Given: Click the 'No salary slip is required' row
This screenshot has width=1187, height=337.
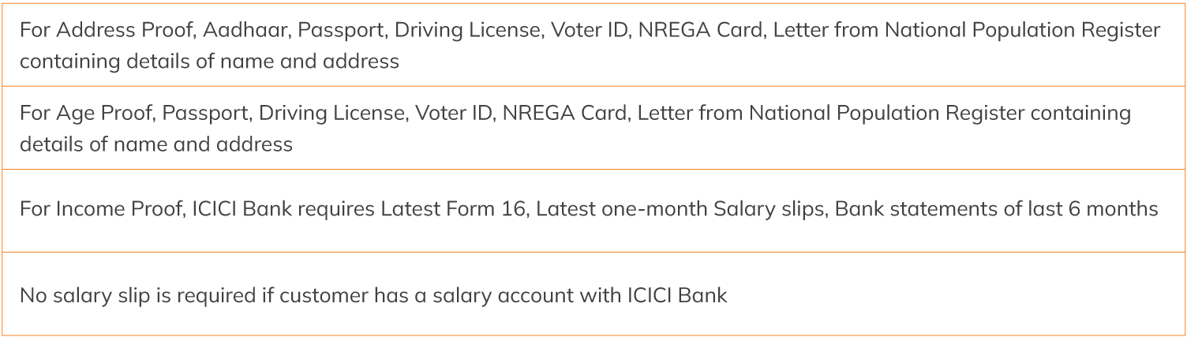Looking at the screenshot, I should (x=592, y=296).
